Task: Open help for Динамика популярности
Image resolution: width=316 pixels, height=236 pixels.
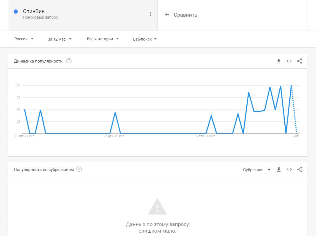Action: (69, 61)
